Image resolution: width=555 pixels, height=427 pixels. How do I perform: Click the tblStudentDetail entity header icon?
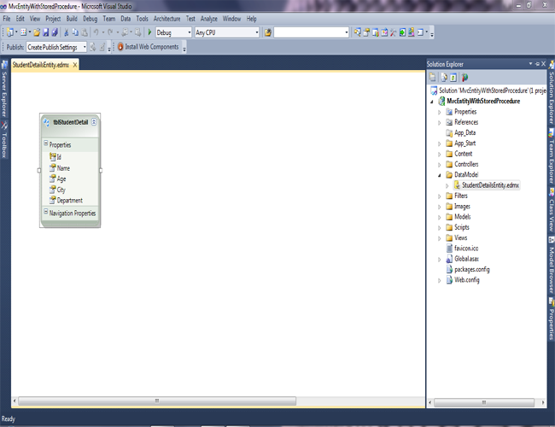46,122
